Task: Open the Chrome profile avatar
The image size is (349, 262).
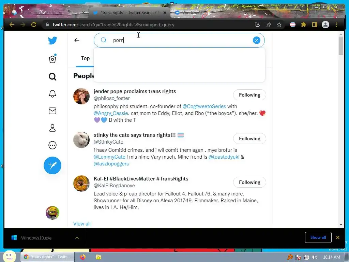Action: (325, 25)
